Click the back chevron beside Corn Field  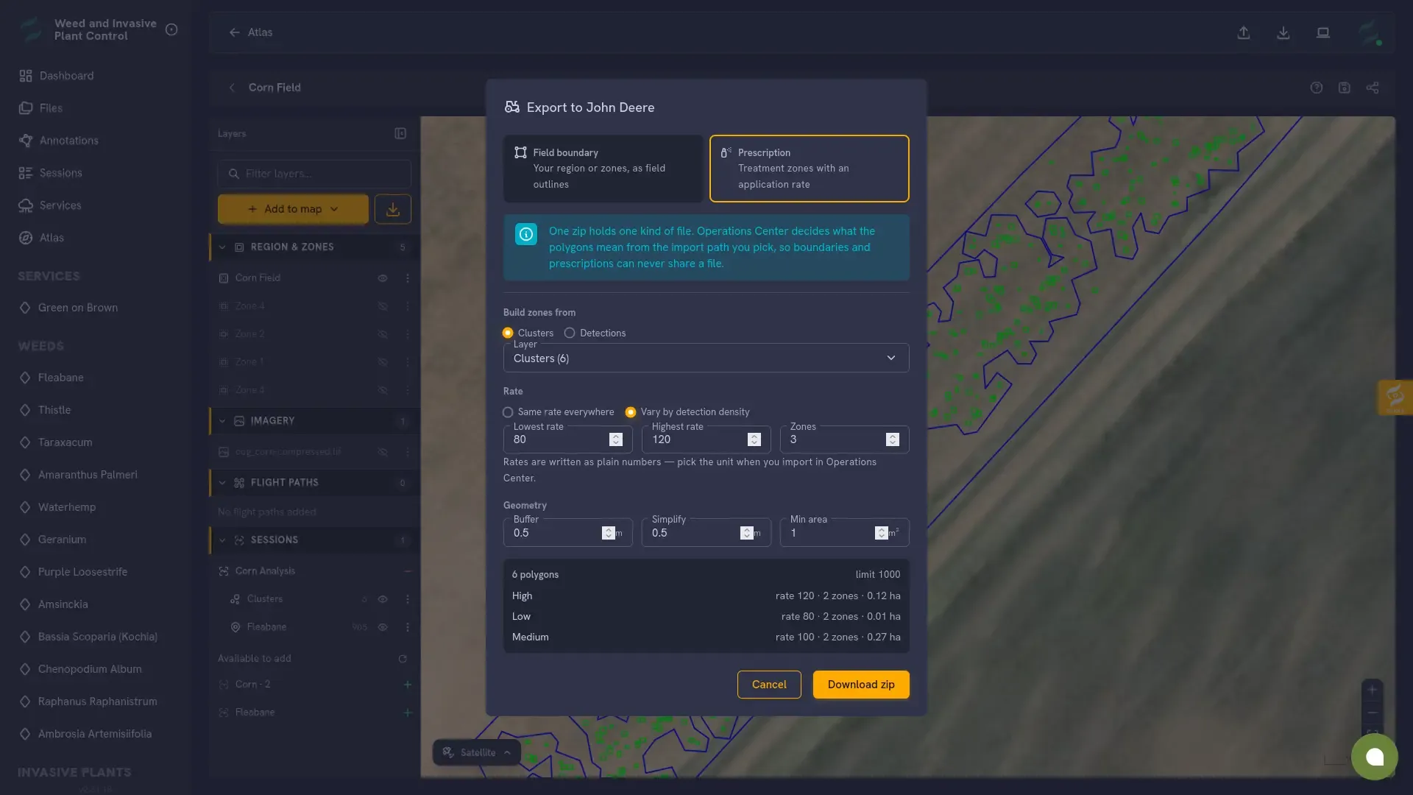click(232, 88)
